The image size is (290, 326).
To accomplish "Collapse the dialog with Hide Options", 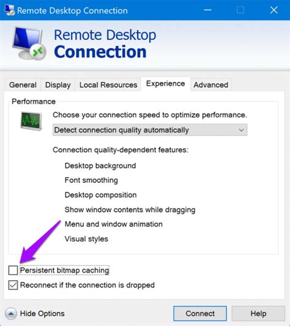I will (35, 314).
